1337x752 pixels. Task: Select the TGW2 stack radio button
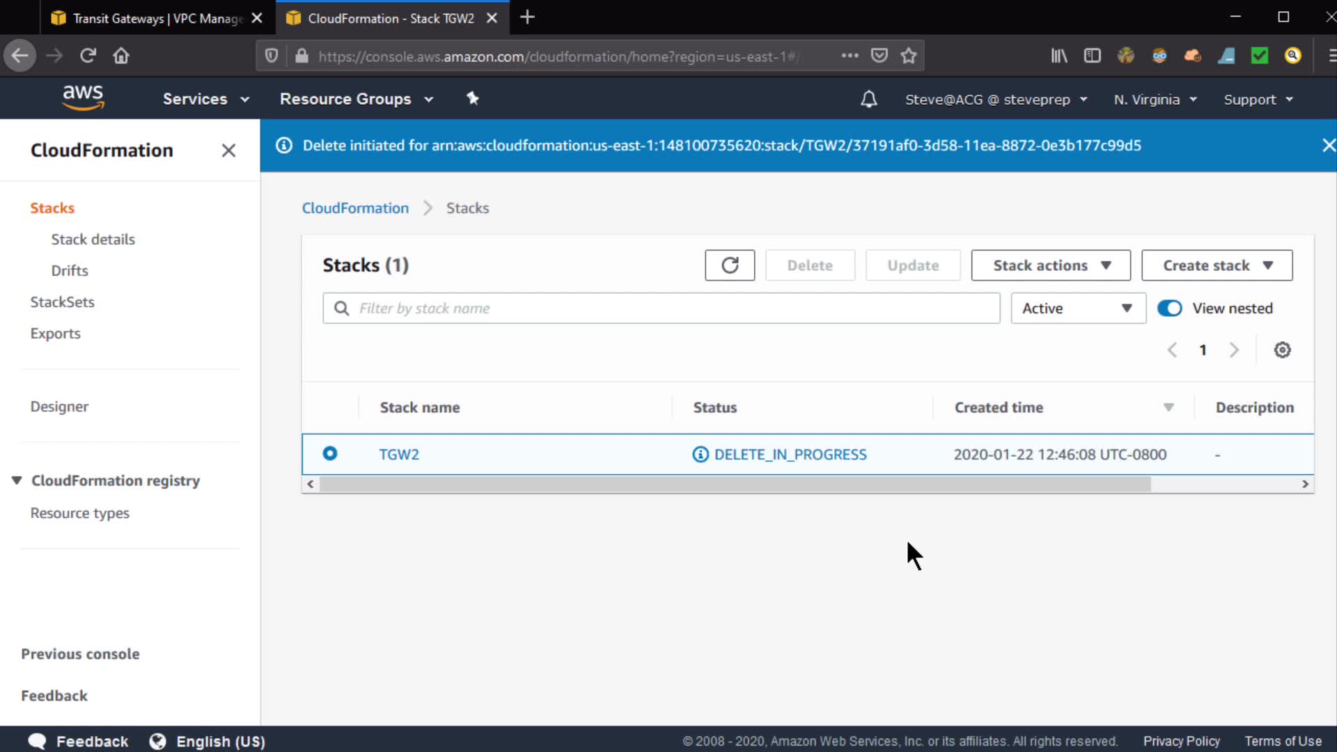[x=330, y=454]
